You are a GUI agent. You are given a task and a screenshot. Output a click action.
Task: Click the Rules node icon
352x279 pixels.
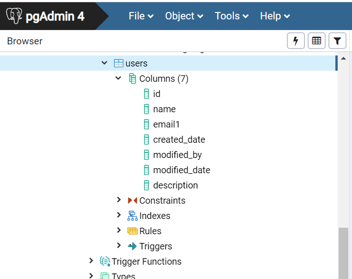pyautogui.click(x=133, y=231)
